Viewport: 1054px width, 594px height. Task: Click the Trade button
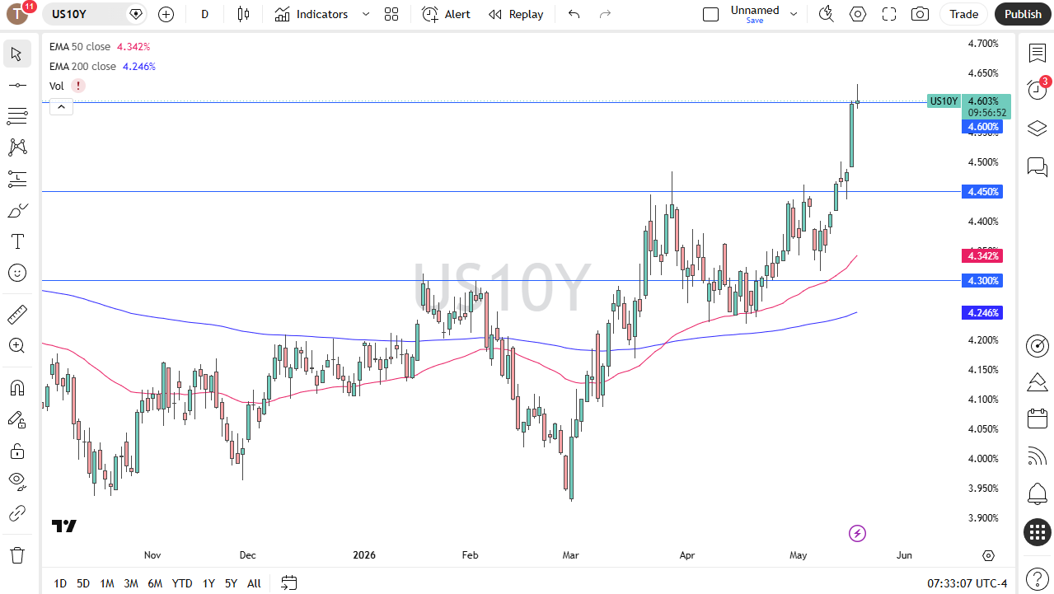pyautogui.click(x=963, y=14)
